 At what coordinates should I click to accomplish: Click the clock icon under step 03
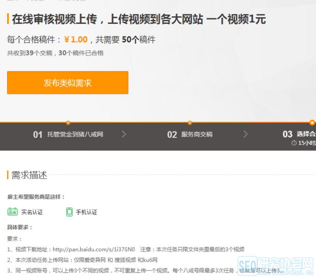[x=294, y=143]
